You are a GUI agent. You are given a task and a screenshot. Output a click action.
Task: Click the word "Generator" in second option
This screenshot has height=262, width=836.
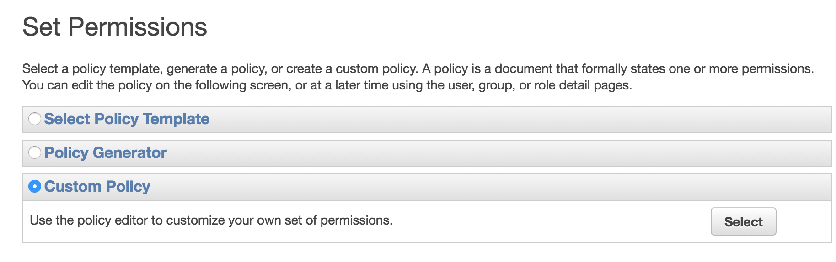pos(130,152)
